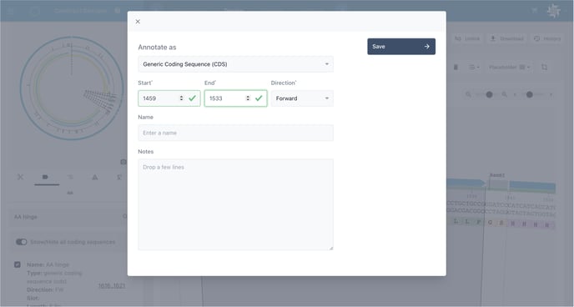Select the letter A tab in the left panel
574x307 pixels.
95,177
